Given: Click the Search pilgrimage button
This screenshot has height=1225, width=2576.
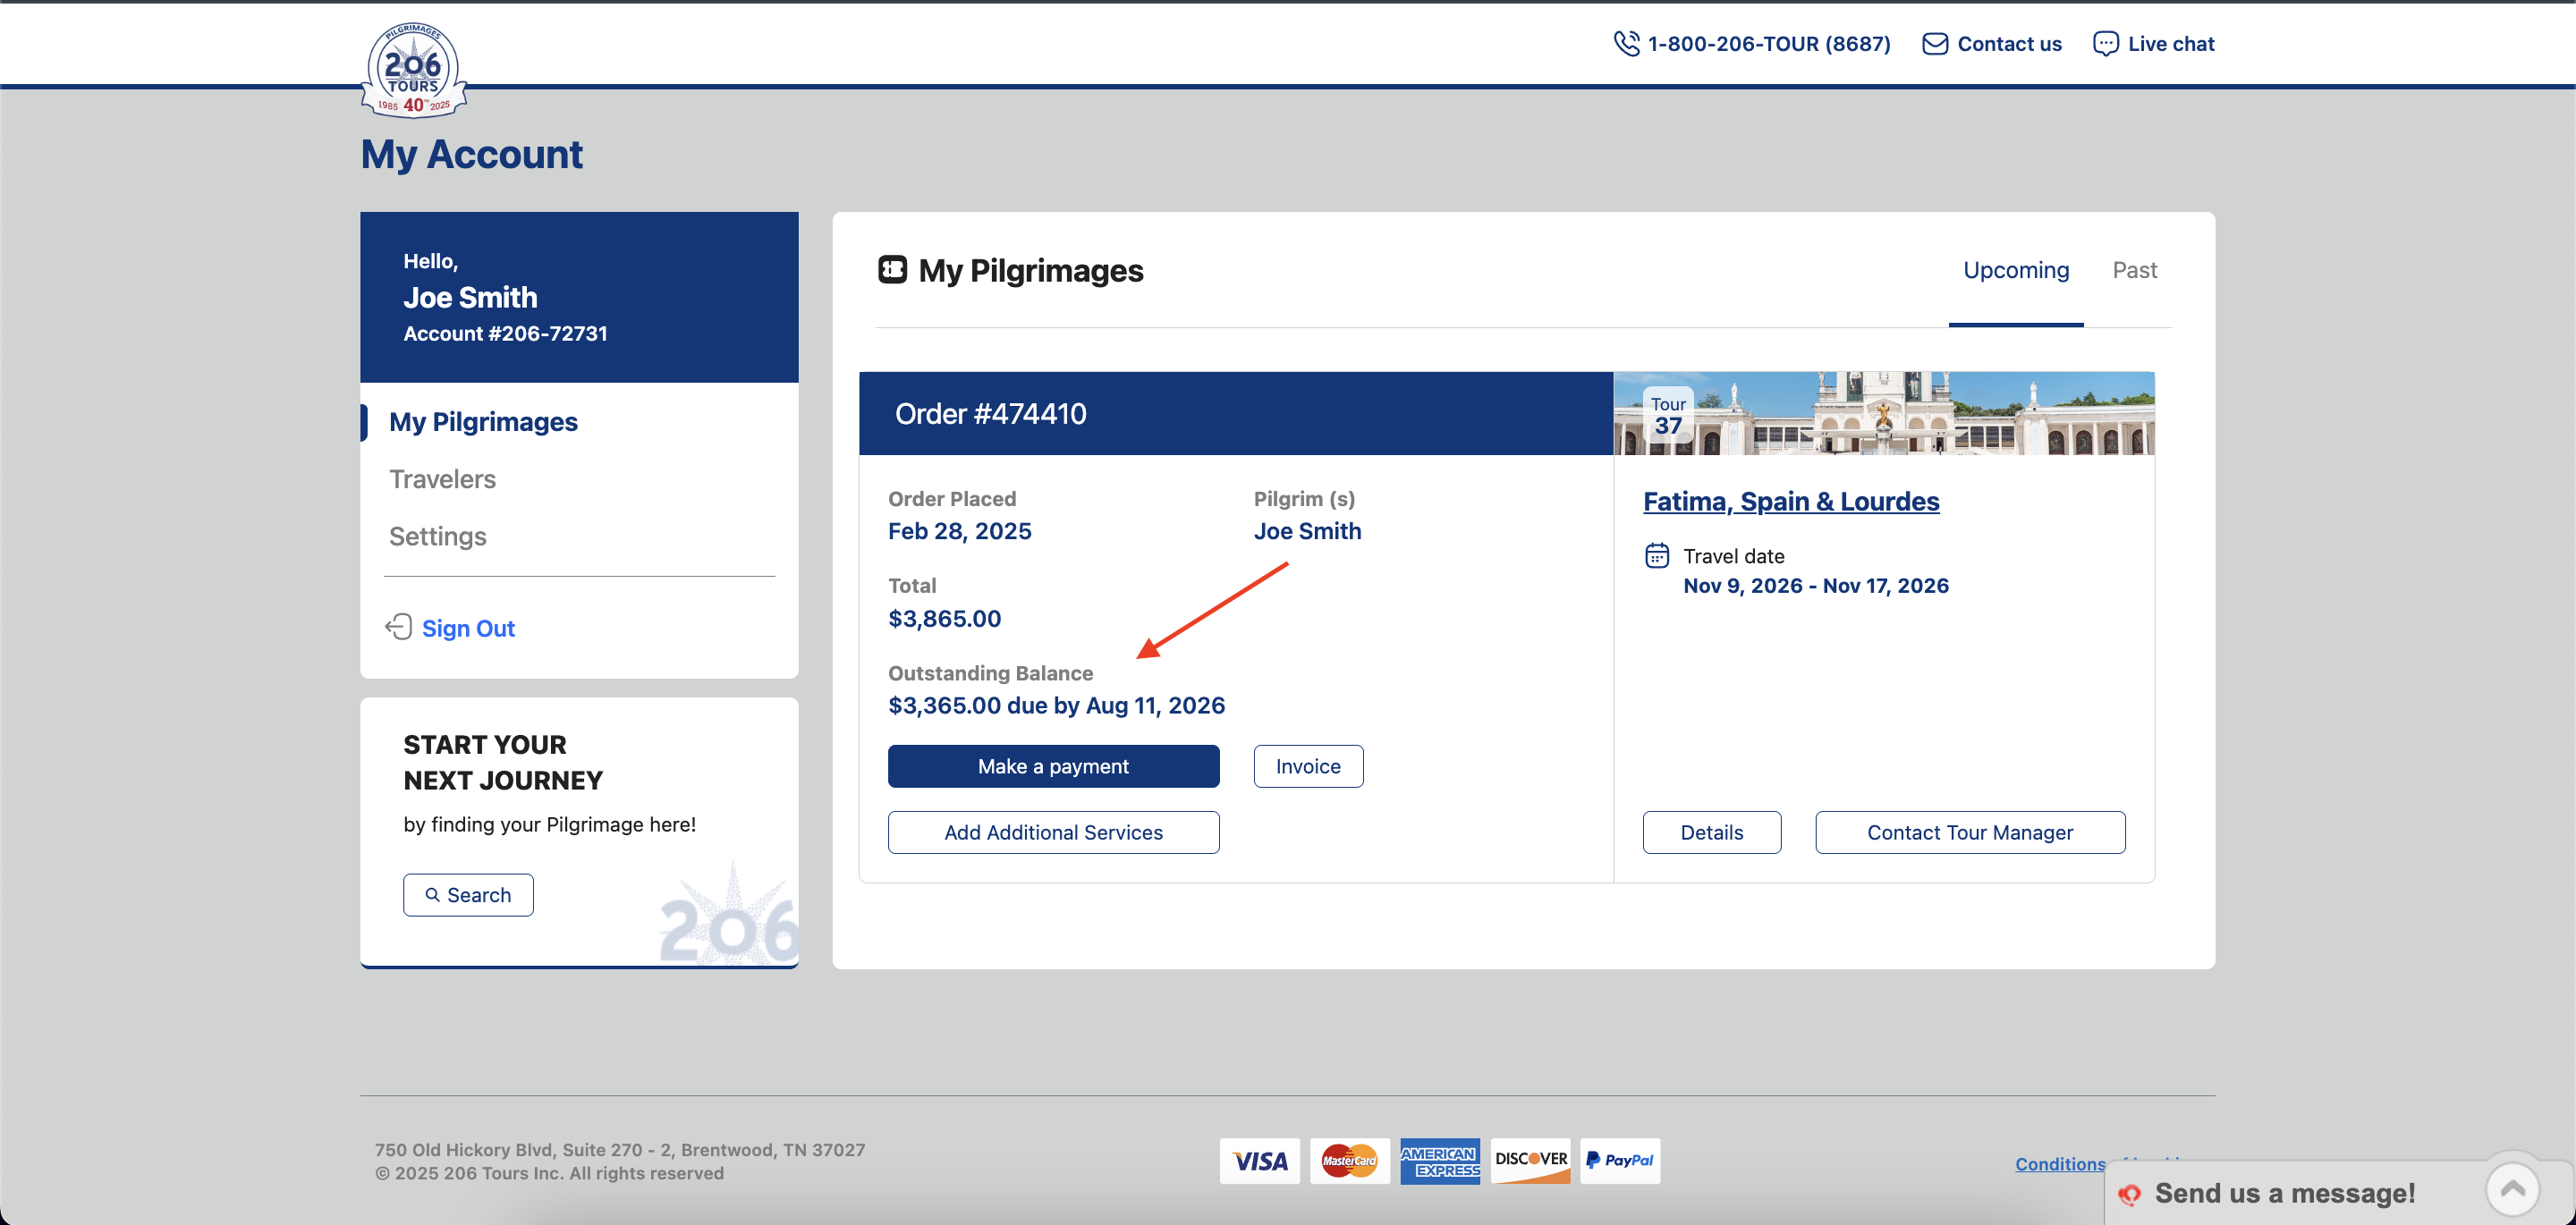Looking at the screenshot, I should click(468, 895).
